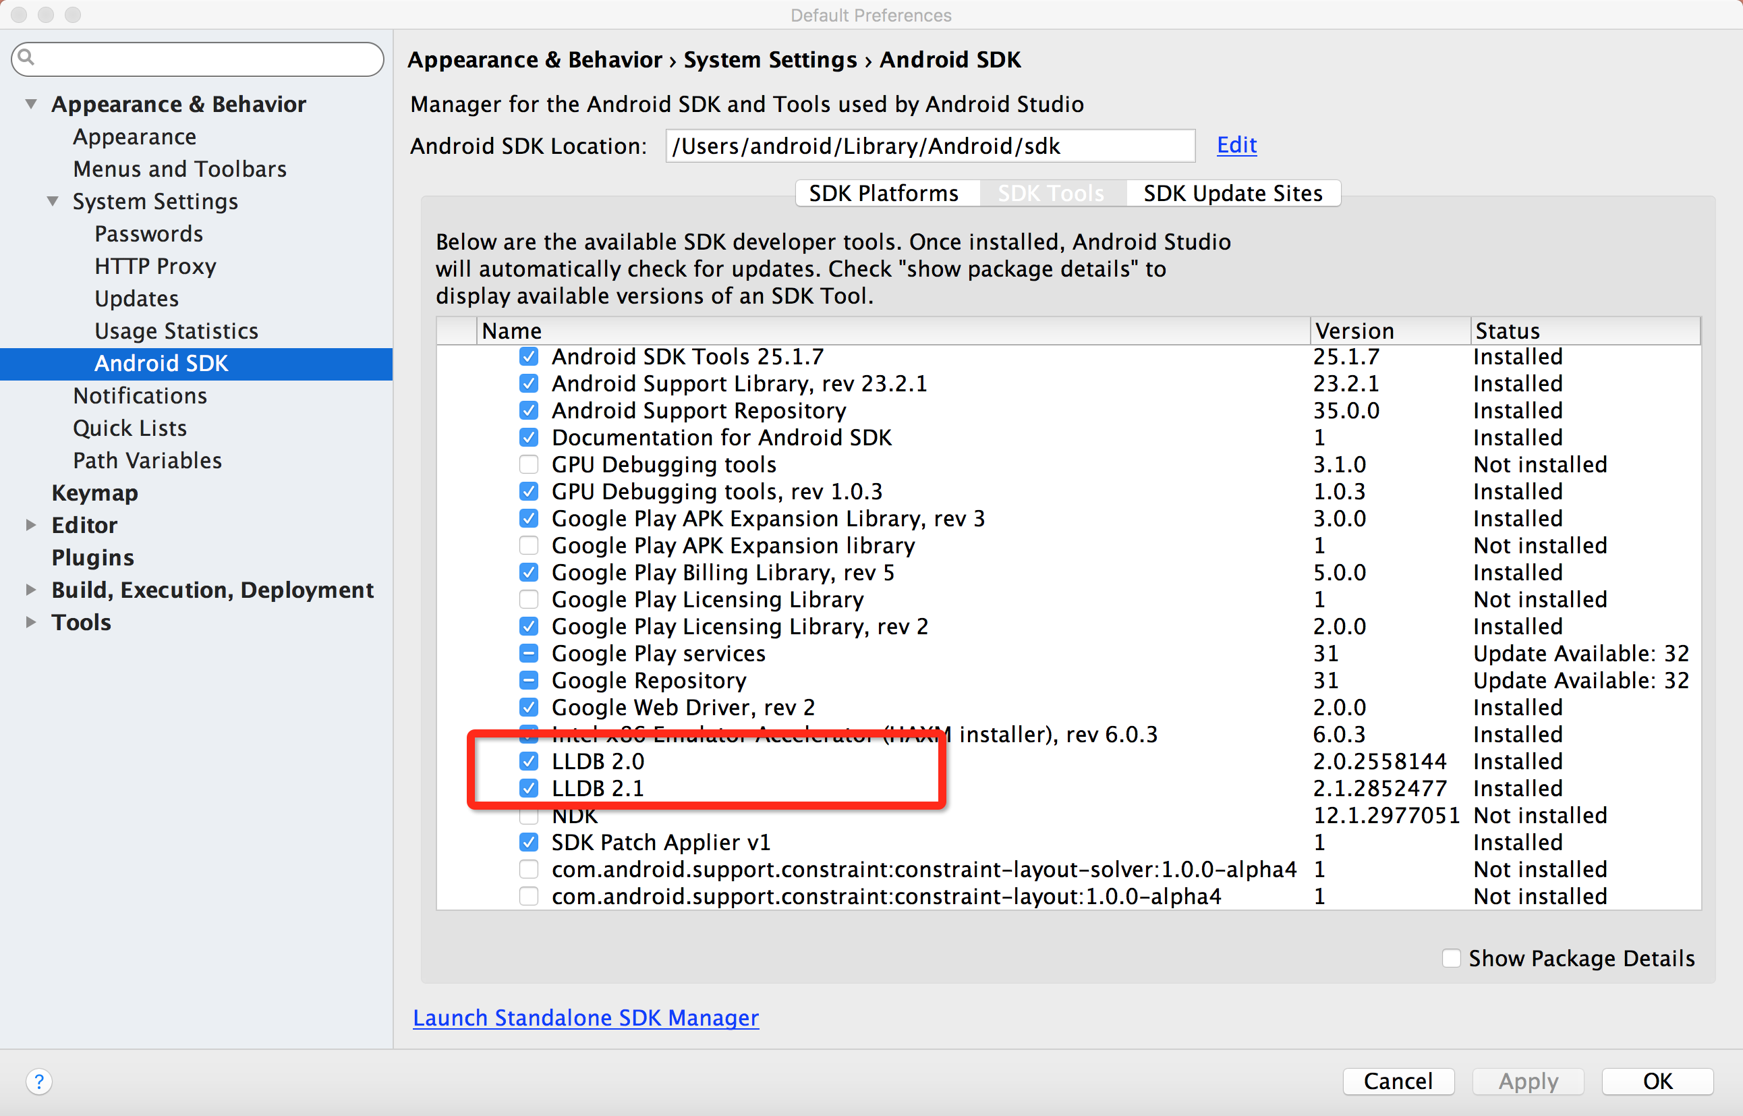Viewport: 1743px width, 1116px height.
Task: Uncheck the LLDB 2.0 checkbox
Action: coord(529,761)
